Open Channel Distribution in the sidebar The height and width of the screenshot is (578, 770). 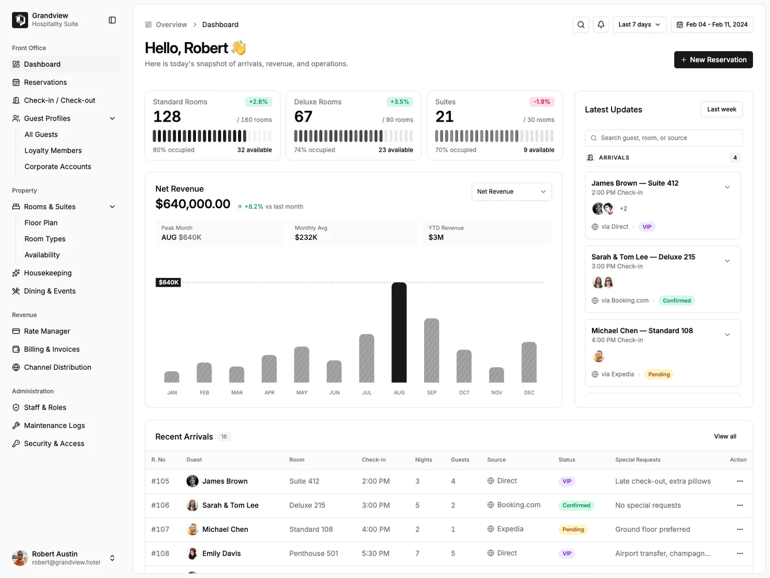pyautogui.click(x=15, y=367)
